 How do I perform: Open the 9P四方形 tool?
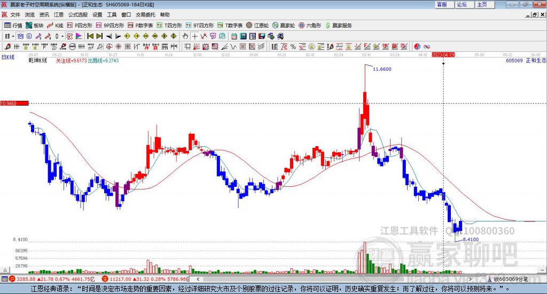tap(110, 26)
